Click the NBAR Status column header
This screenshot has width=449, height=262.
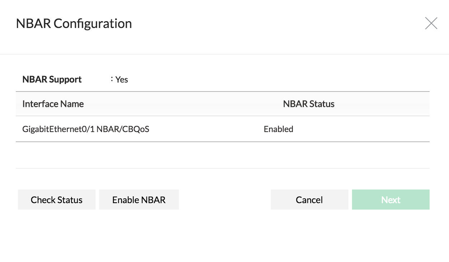point(309,104)
